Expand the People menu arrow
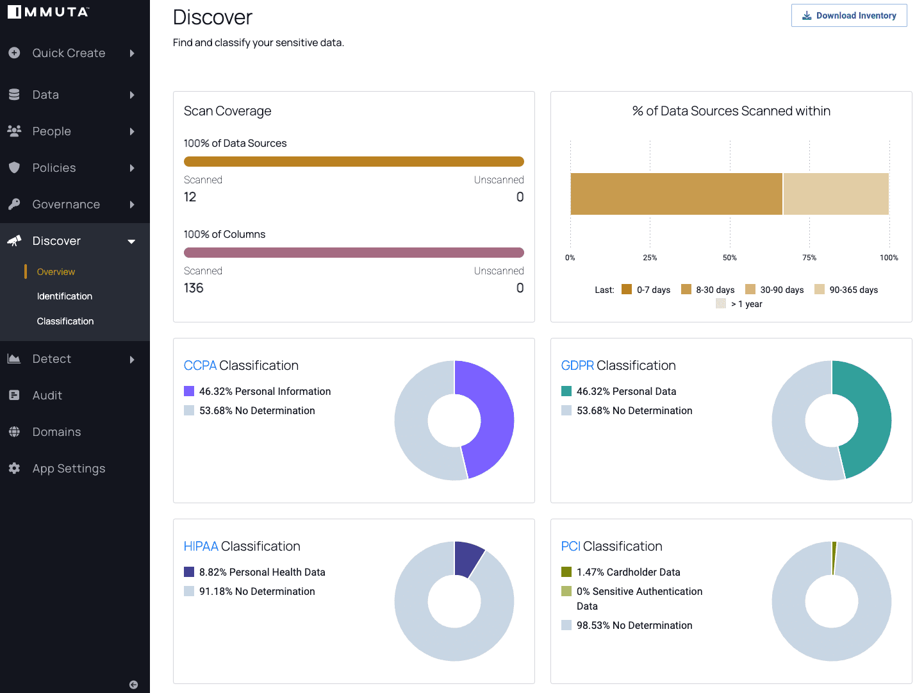The width and height of the screenshot is (924, 693). (132, 131)
